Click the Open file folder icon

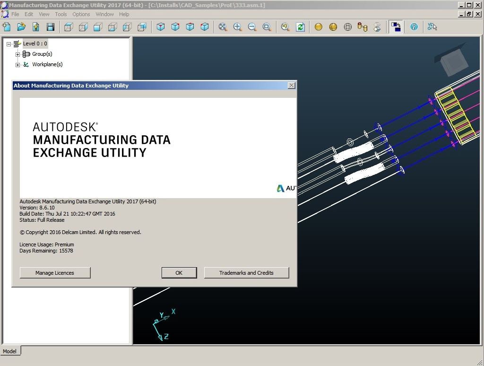[21, 27]
